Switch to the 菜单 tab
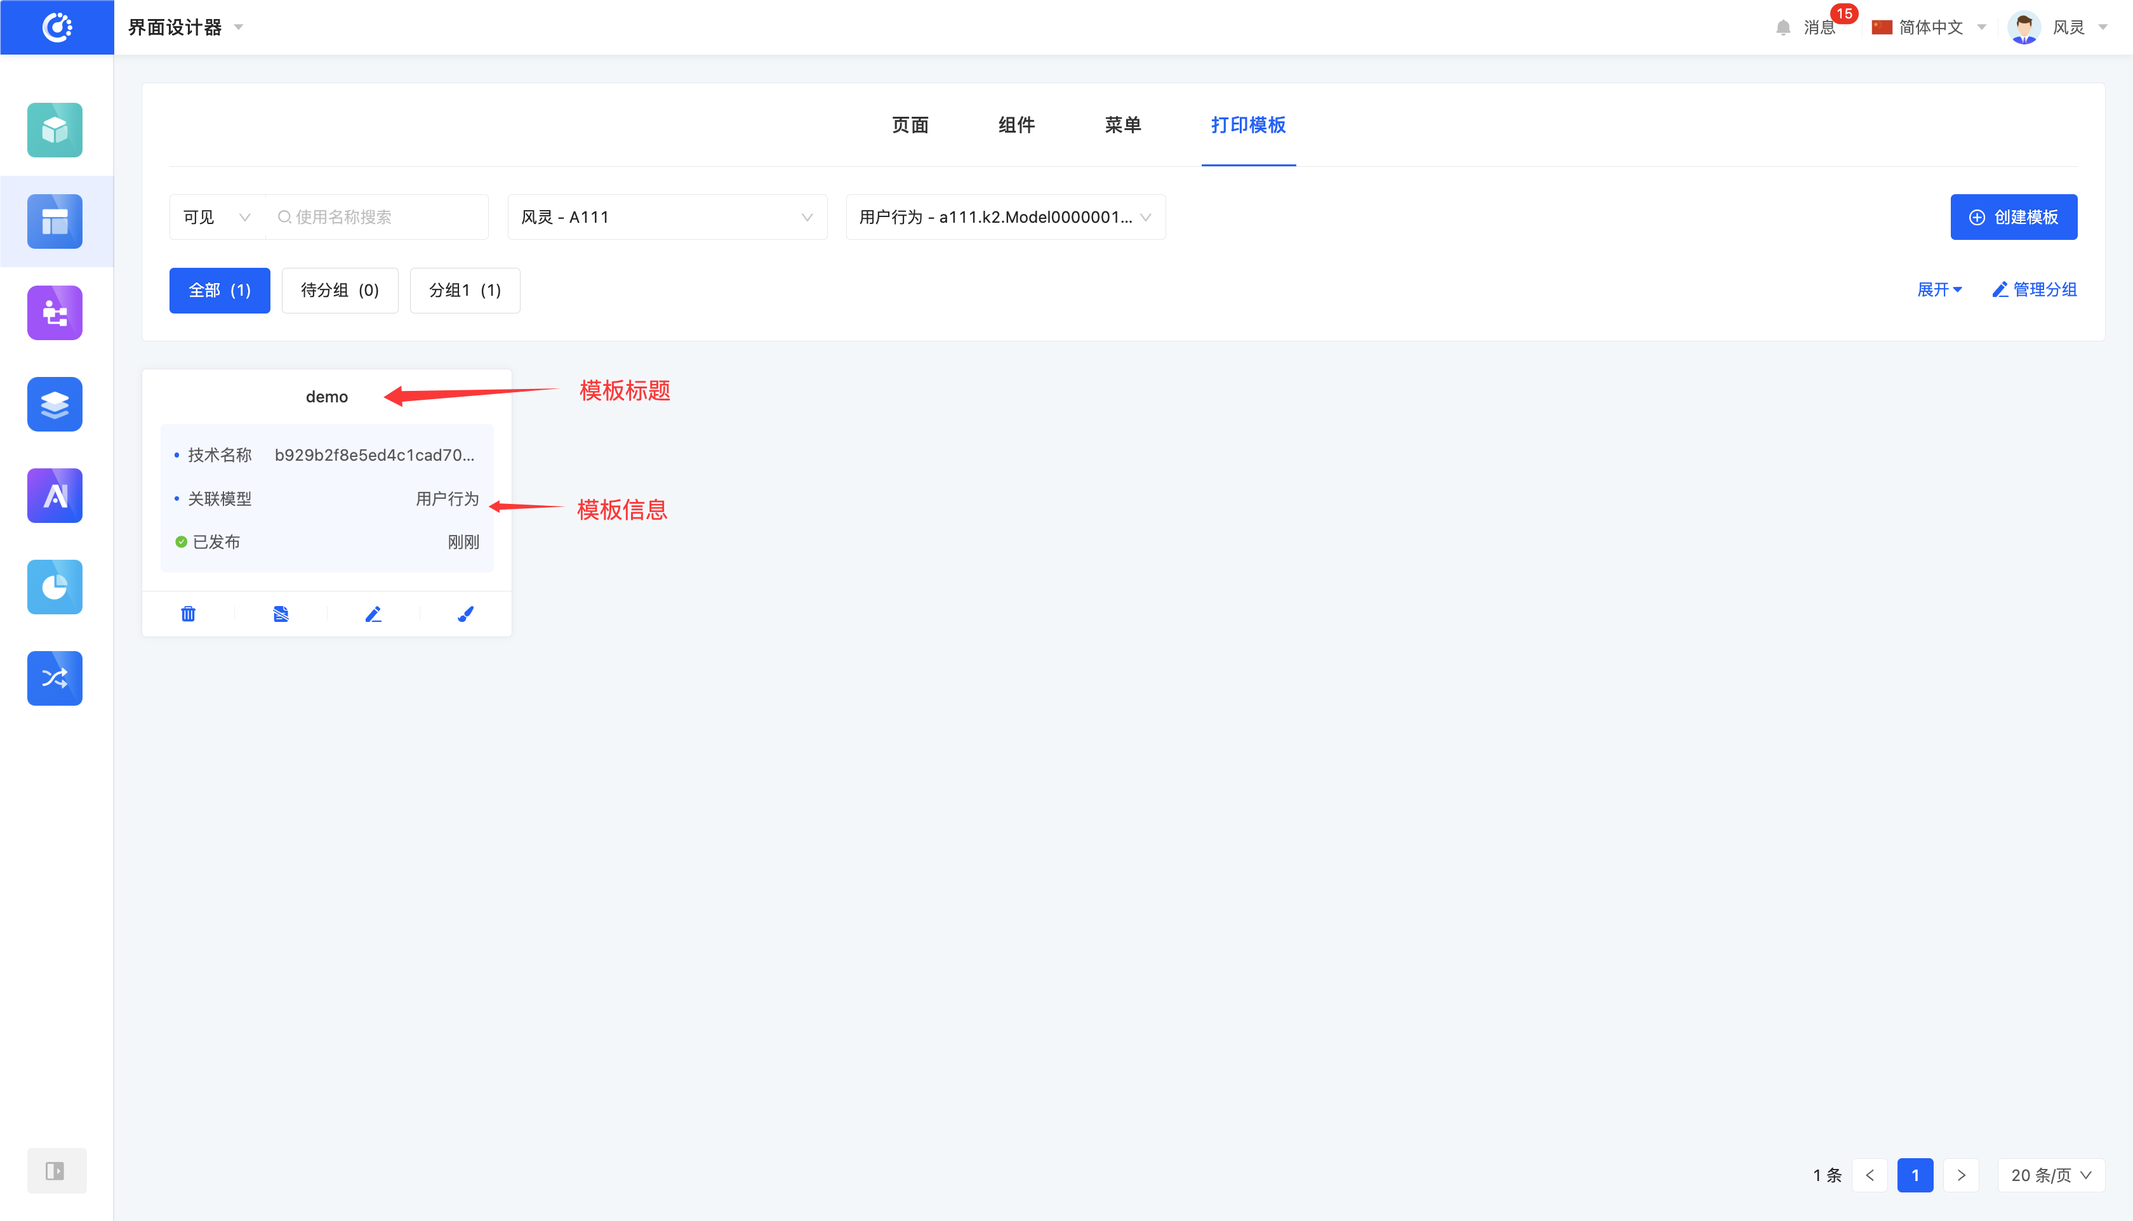This screenshot has height=1221, width=2133. pyautogui.click(x=1122, y=125)
